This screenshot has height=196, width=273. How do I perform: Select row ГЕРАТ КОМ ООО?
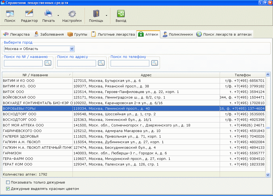[x=134, y=164]
